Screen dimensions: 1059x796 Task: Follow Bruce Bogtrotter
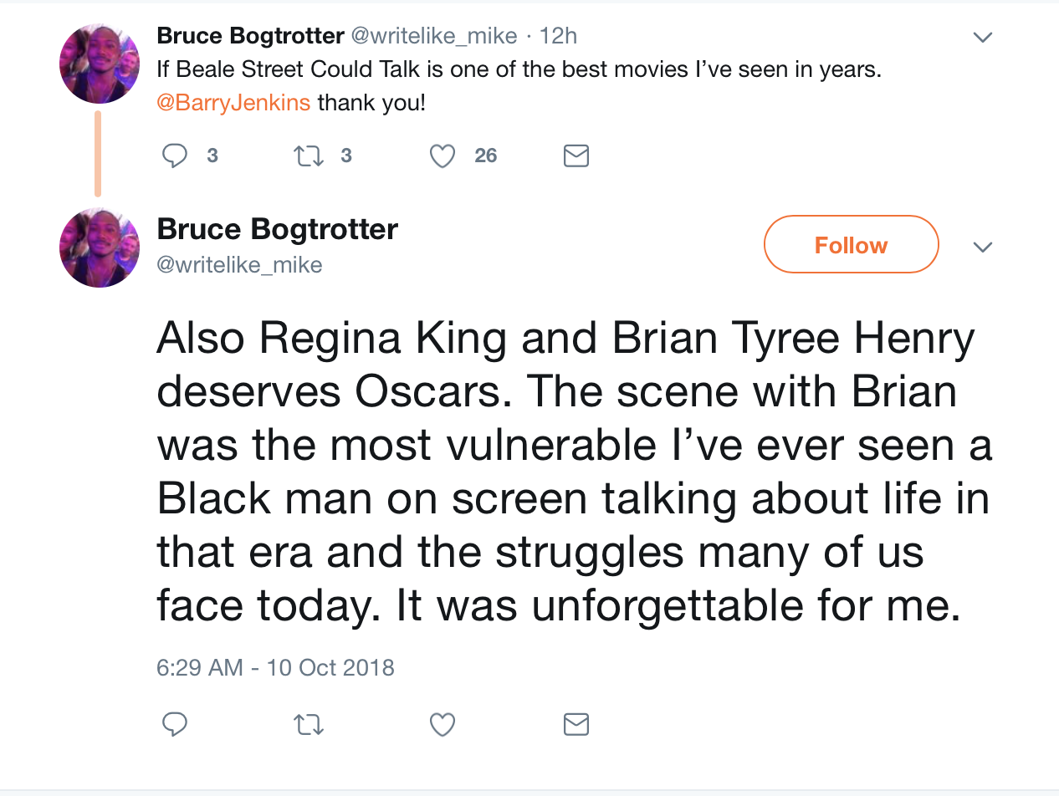coord(851,245)
